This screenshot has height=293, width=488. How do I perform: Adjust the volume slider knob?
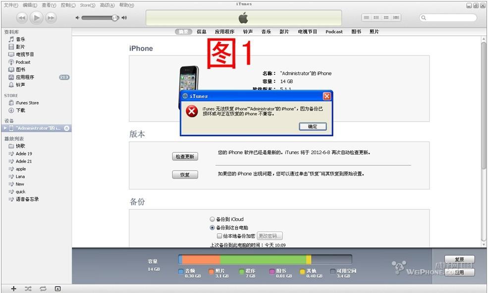[x=115, y=18]
